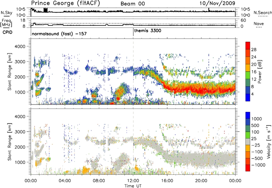Click the dark blue top segment of velocity colorbar
This screenshot has height=188, width=272.
coord(248,115)
